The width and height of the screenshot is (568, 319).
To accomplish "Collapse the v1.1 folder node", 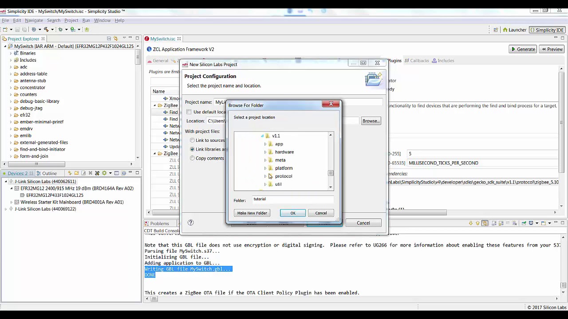I will [262, 136].
